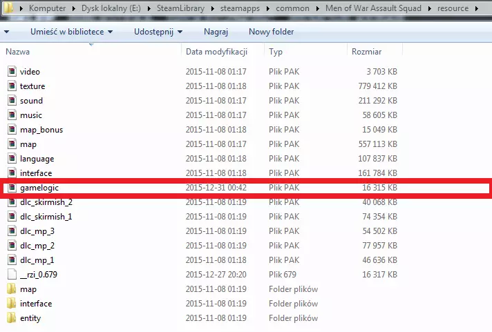492x332 pixels.
Task: Click the texture PAK file icon
Action: 12,86
